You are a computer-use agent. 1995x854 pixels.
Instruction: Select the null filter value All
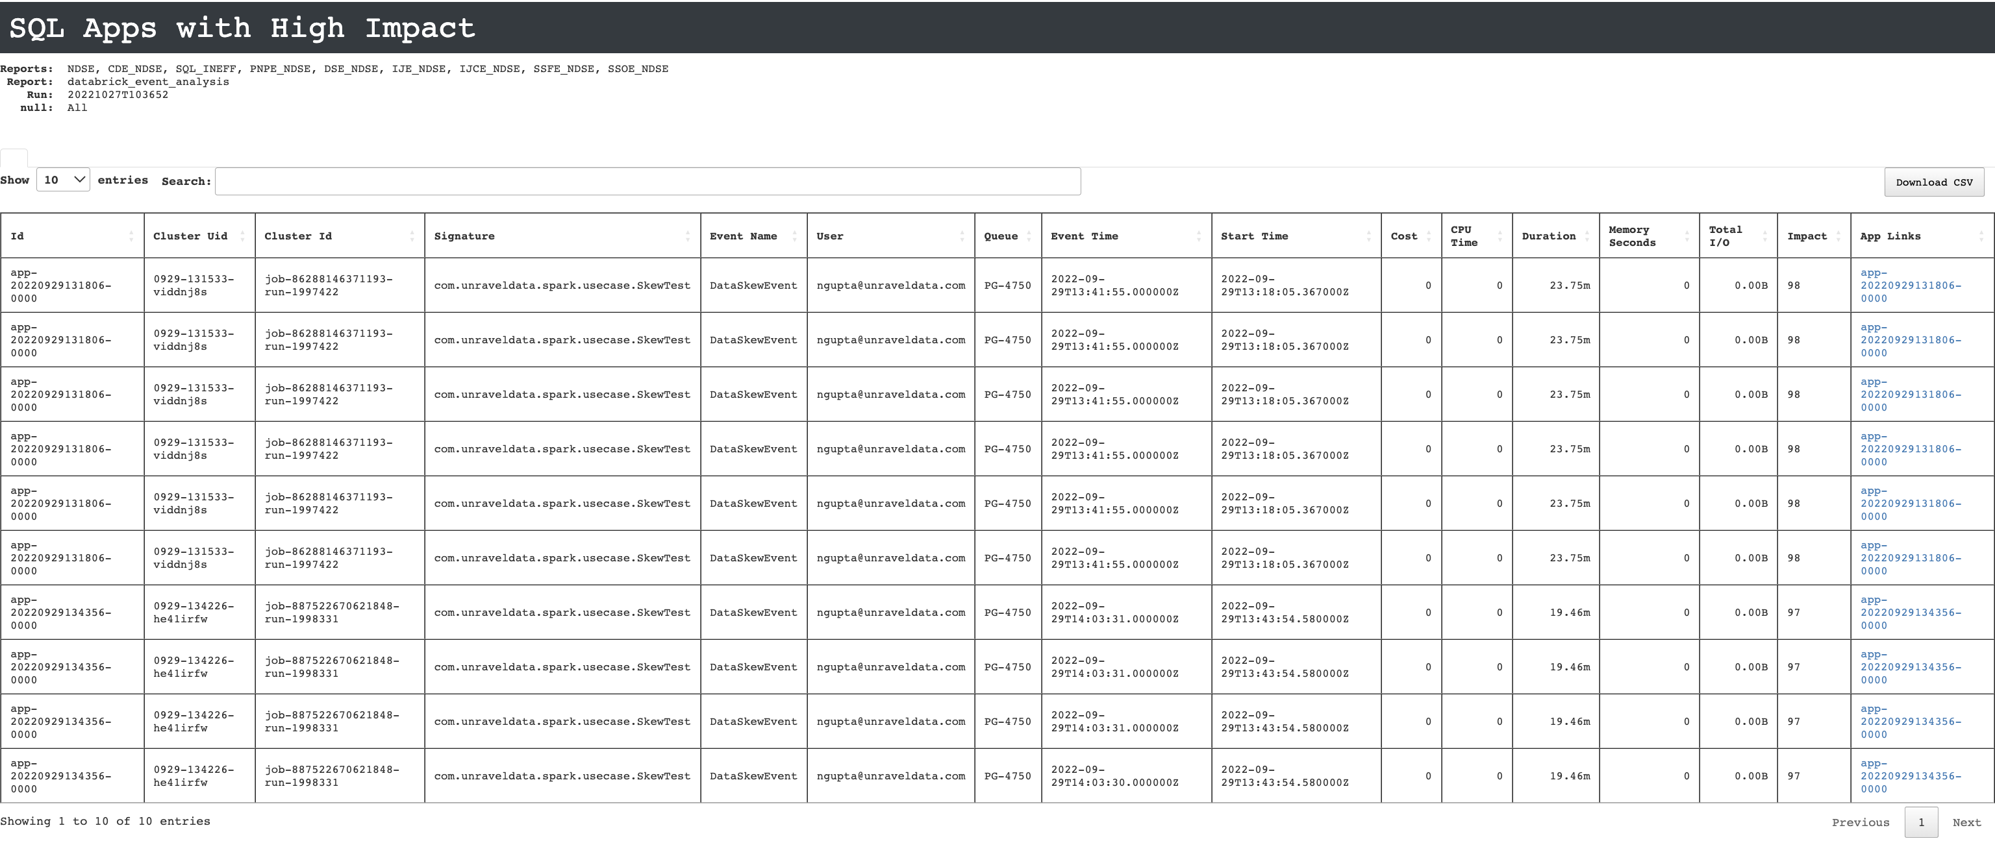pos(77,108)
